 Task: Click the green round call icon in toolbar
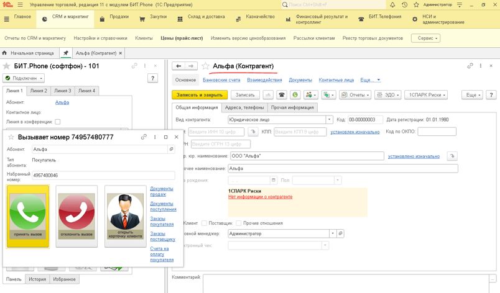coord(295,95)
